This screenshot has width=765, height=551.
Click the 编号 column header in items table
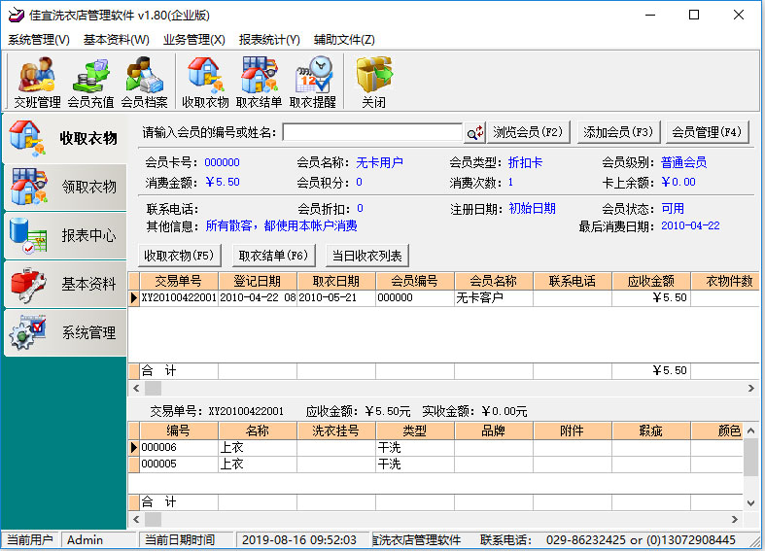point(179,431)
